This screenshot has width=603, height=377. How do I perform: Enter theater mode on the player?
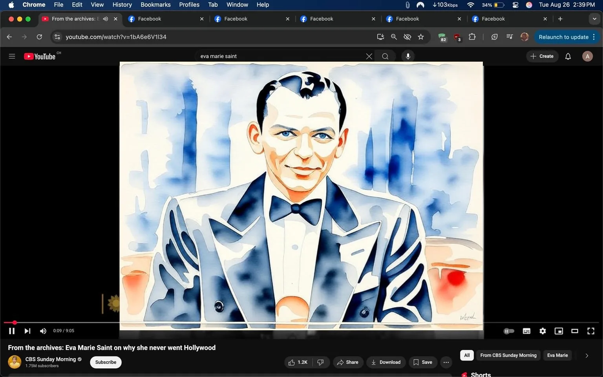tap(575, 331)
